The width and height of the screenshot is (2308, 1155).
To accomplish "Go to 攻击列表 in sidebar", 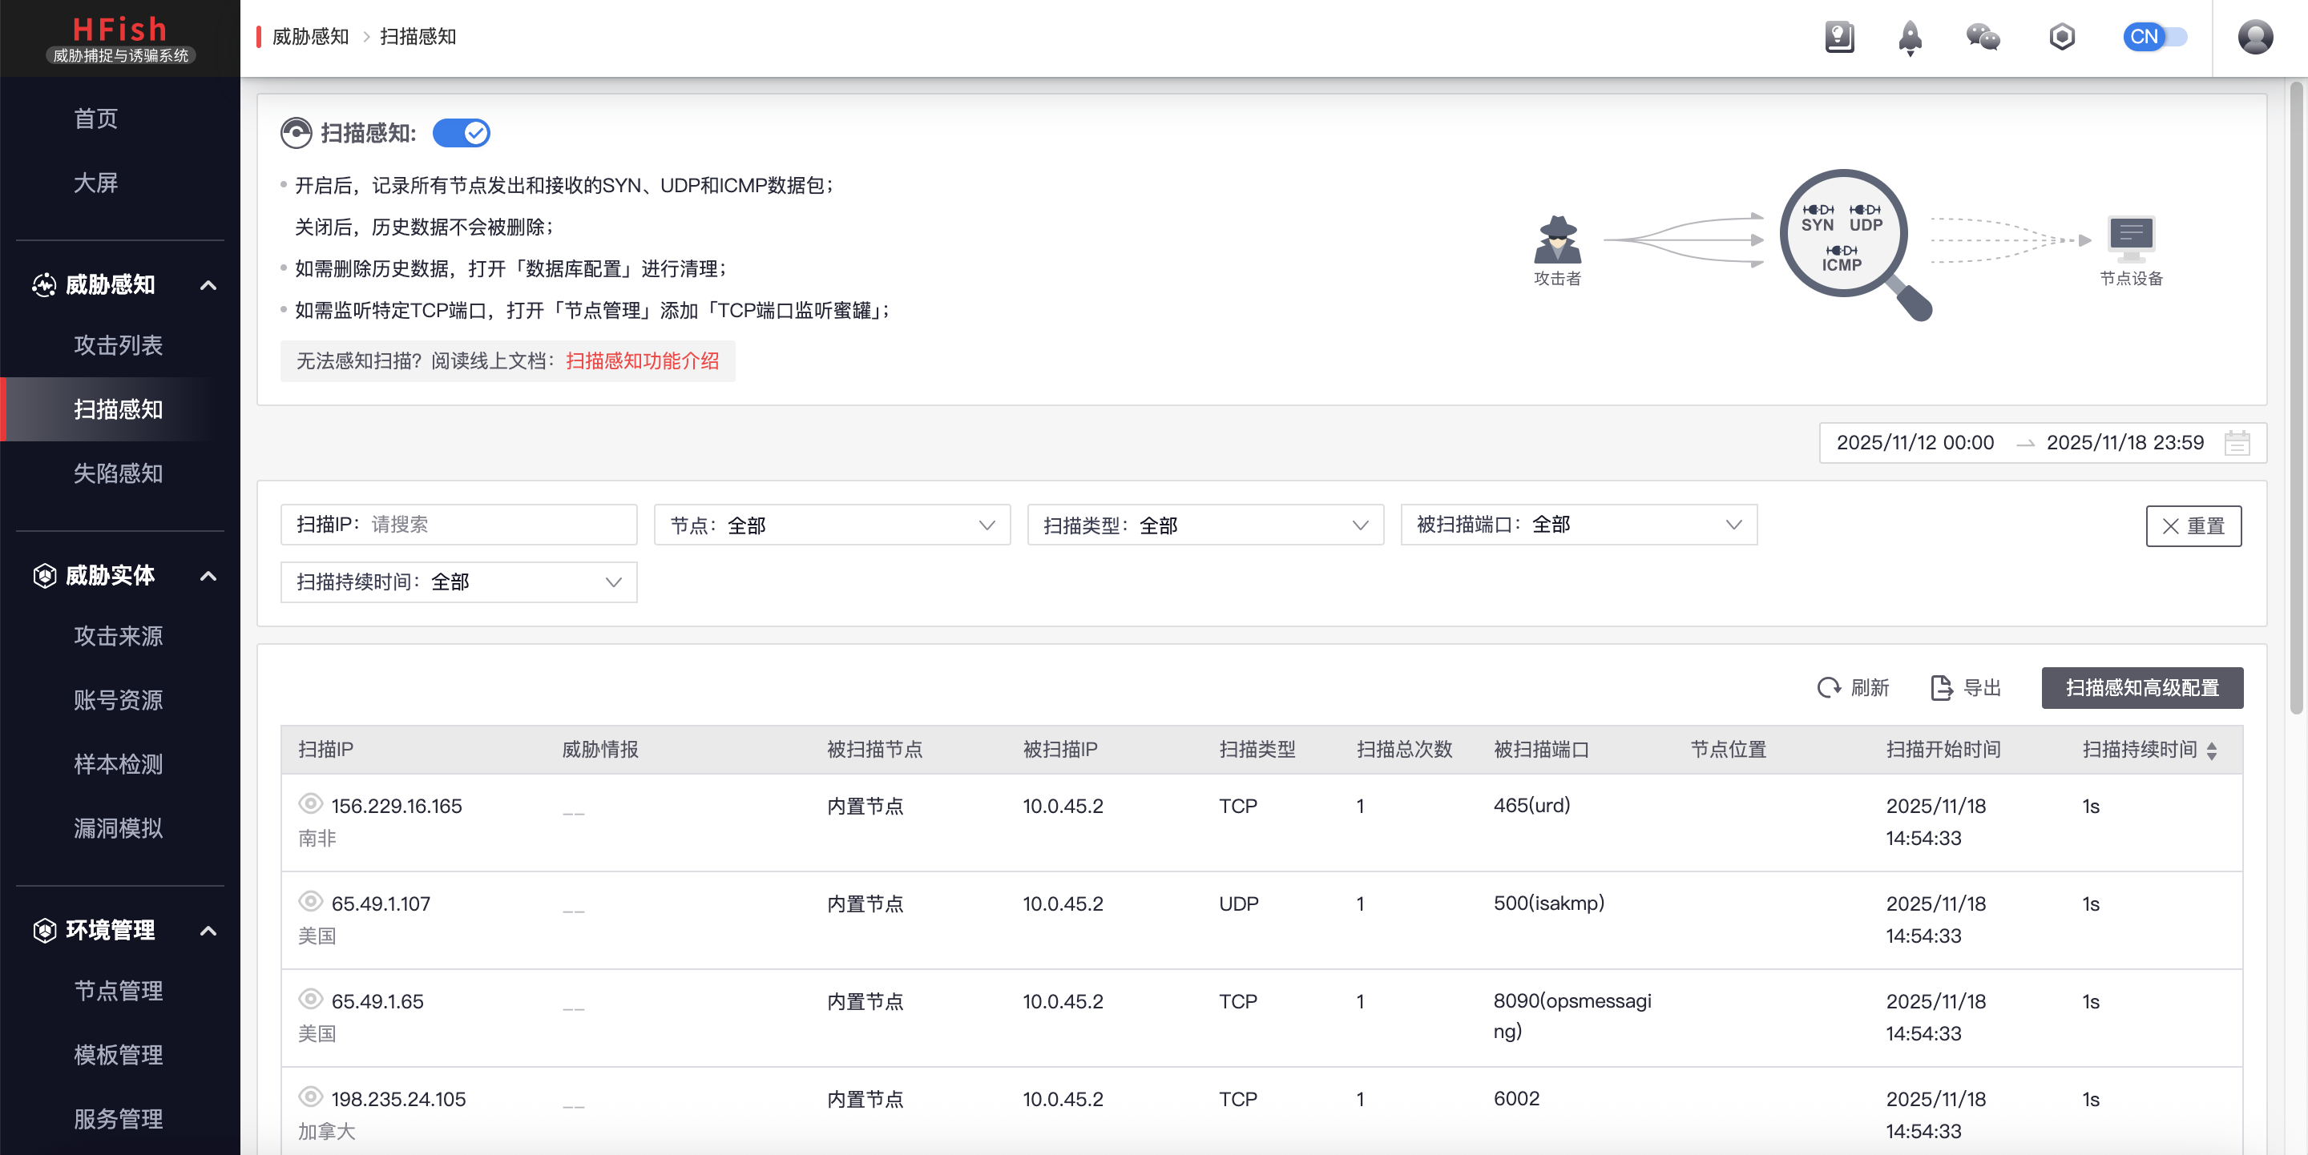I will tap(119, 345).
